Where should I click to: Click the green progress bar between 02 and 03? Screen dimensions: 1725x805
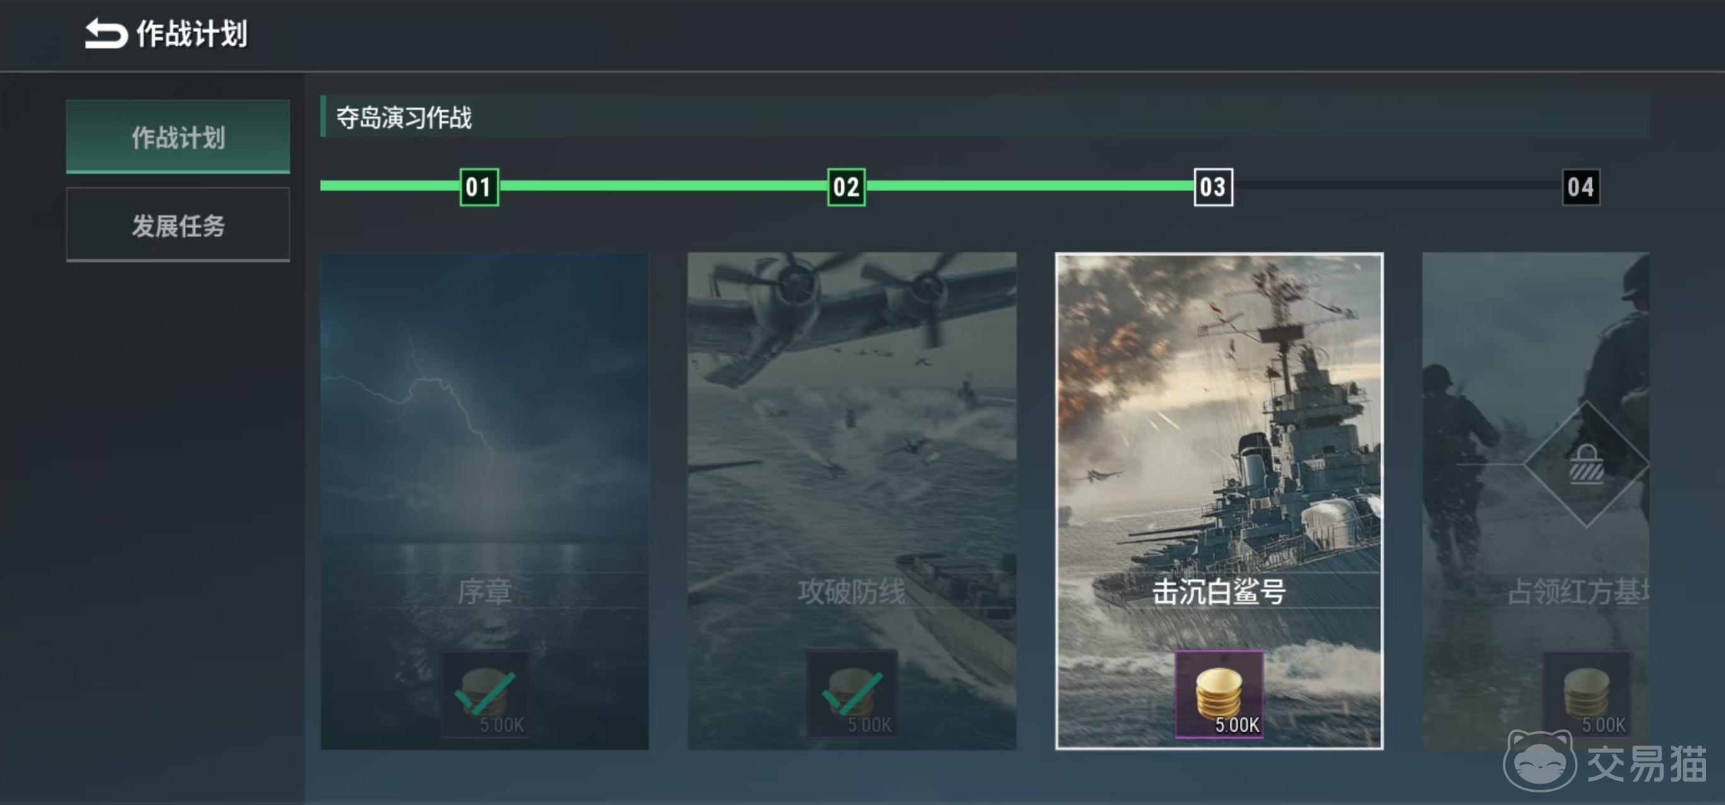click(x=1030, y=185)
